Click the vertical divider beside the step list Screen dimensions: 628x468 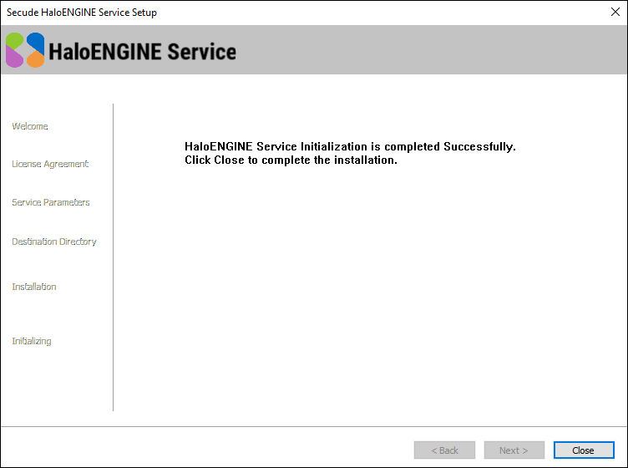(113, 257)
